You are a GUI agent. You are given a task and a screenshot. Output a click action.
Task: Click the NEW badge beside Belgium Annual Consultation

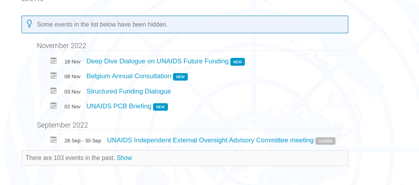click(180, 77)
